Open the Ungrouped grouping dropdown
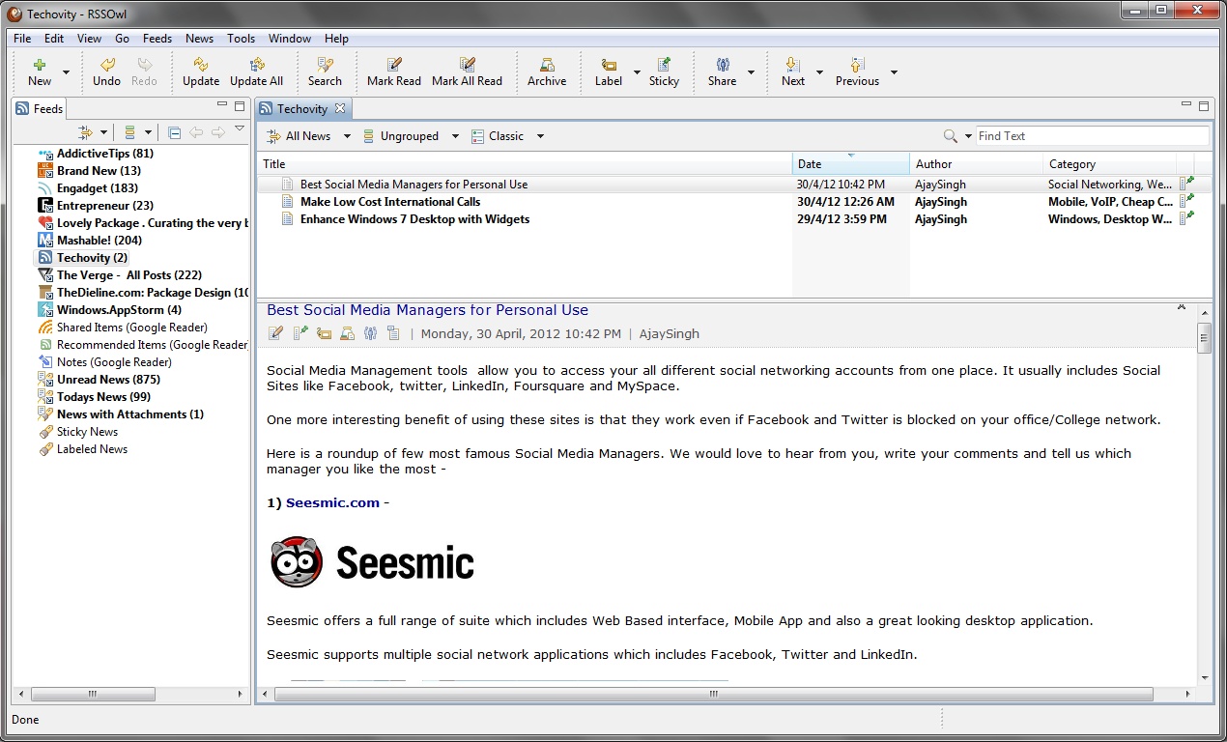The image size is (1227, 742). [455, 136]
